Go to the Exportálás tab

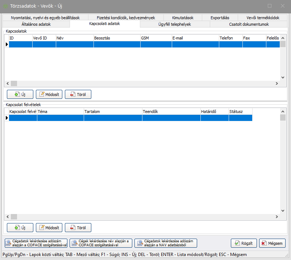point(220,18)
